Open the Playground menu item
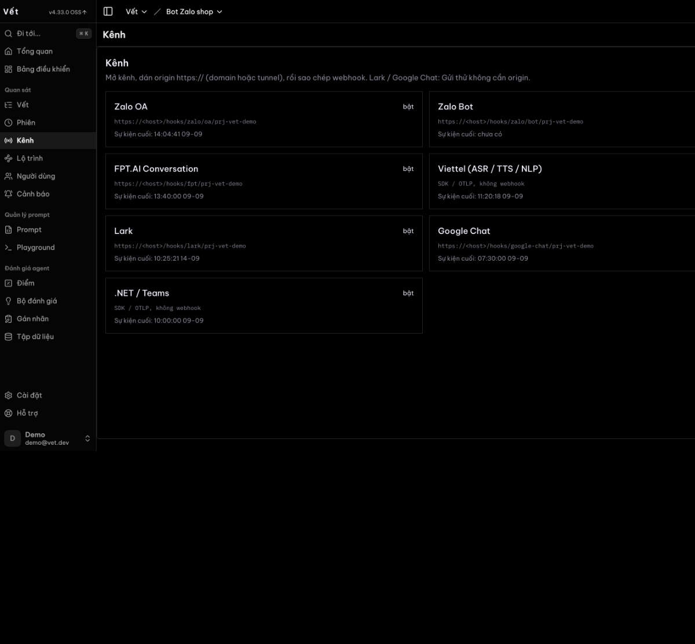 tap(48, 248)
